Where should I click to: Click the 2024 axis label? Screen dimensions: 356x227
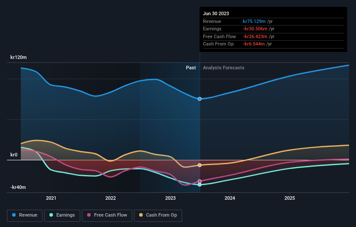(230, 198)
